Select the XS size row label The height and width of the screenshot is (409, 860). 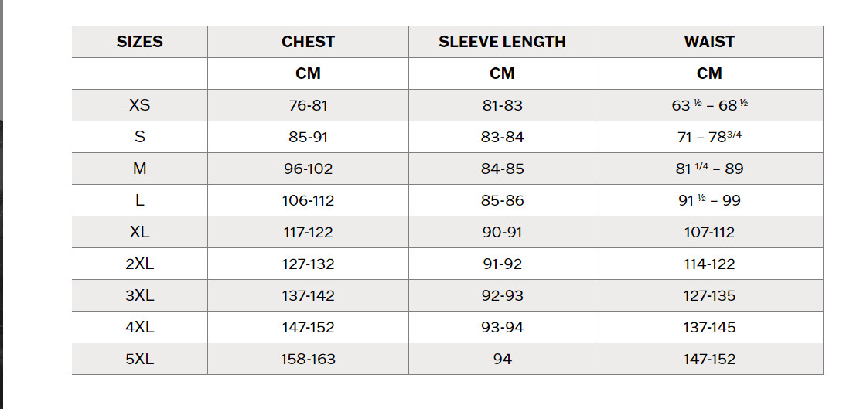pyautogui.click(x=139, y=105)
